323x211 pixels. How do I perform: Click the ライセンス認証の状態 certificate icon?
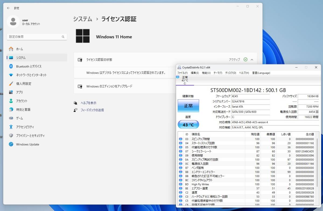pos(80,60)
